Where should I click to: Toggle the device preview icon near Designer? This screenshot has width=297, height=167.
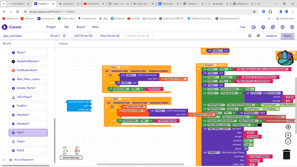pyautogui.click(x=250, y=36)
